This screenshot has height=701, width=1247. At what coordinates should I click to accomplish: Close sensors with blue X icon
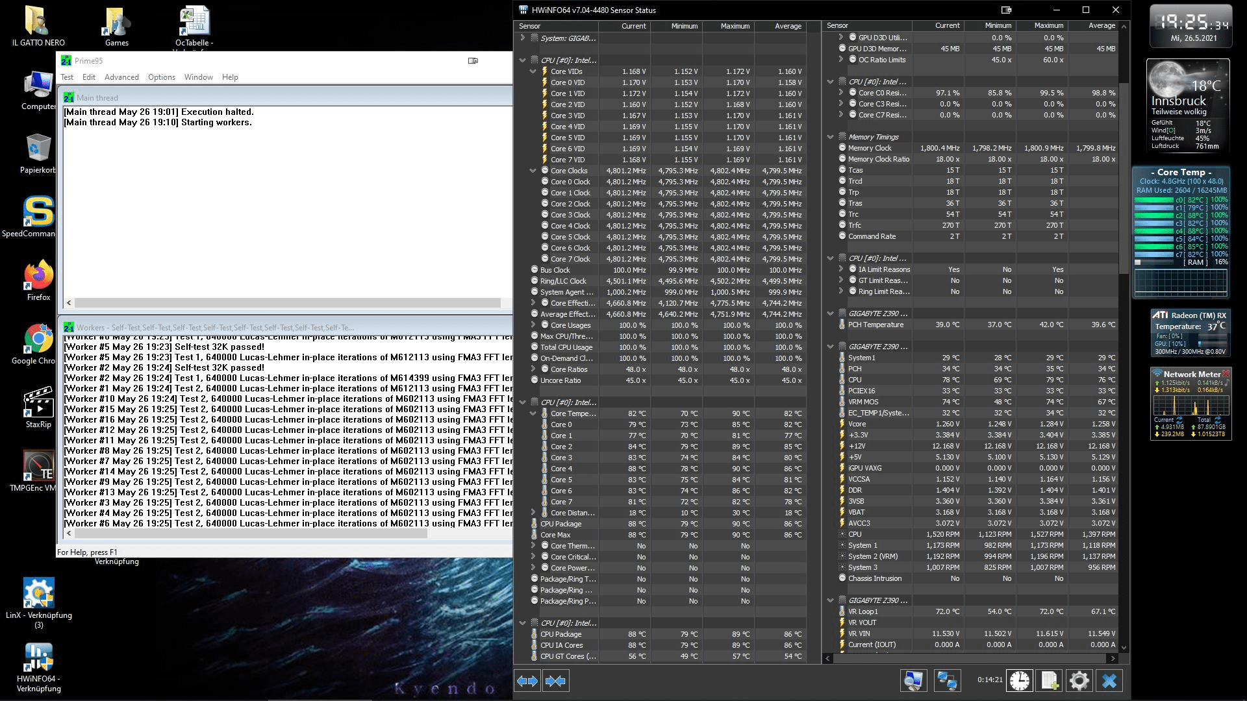(1109, 680)
